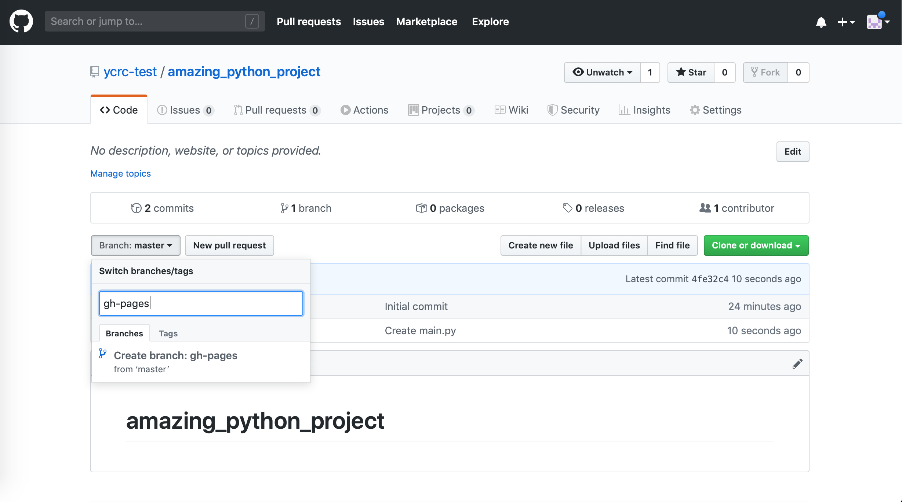The height and width of the screenshot is (502, 902).
Task: Go to Issues in top navigation
Action: pyautogui.click(x=368, y=22)
